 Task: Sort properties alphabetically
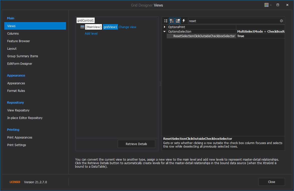point(171,21)
